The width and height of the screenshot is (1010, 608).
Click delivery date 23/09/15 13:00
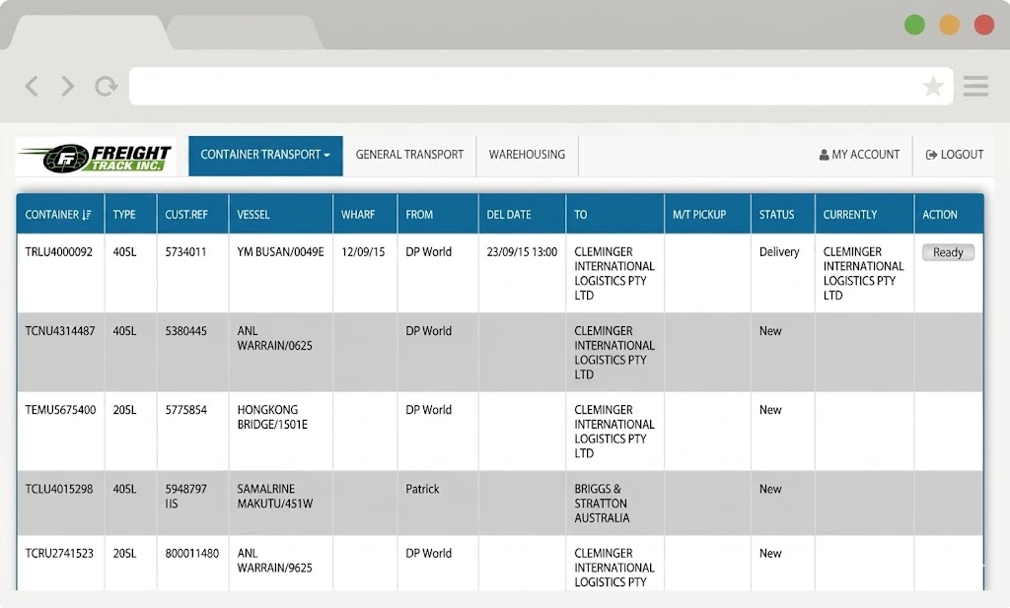tap(522, 252)
